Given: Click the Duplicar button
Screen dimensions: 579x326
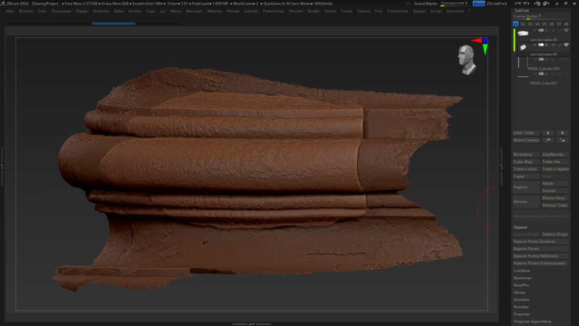Looking at the screenshot, I should click(x=526, y=187).
